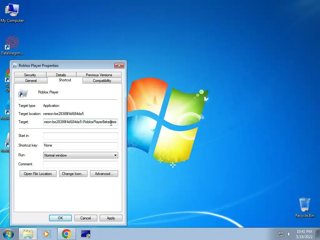Confirm with the OK button
This screenshot has height=240, width=320.
coord(60,218)
